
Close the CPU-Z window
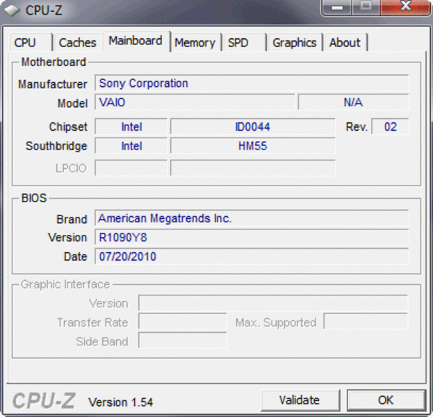click(x=406, y=7)
